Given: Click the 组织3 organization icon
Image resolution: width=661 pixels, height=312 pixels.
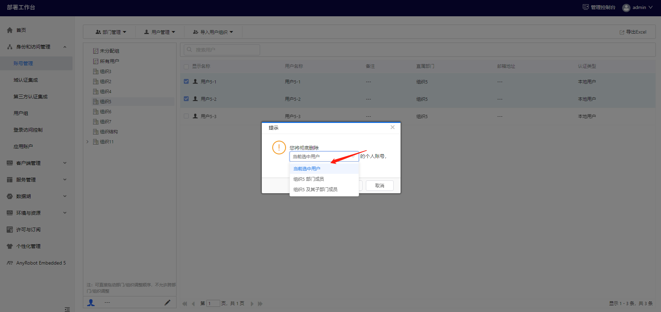Looking at the screenshot, I should pos(96,71).
